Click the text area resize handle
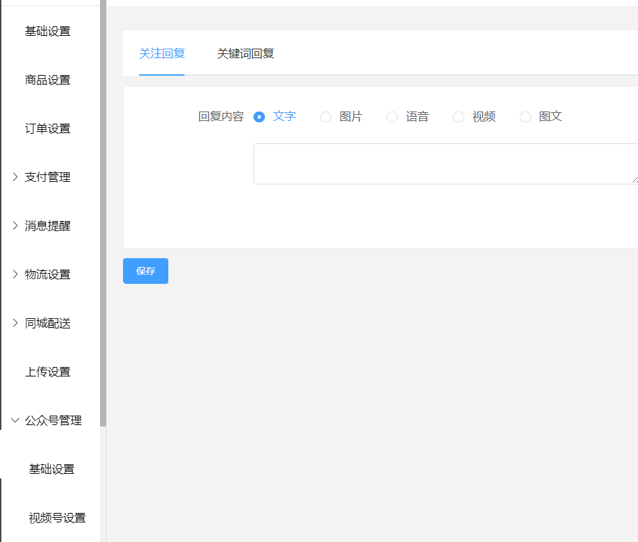Image resolution: width=638 pixels, height=542 pixels. click(635, 180)
